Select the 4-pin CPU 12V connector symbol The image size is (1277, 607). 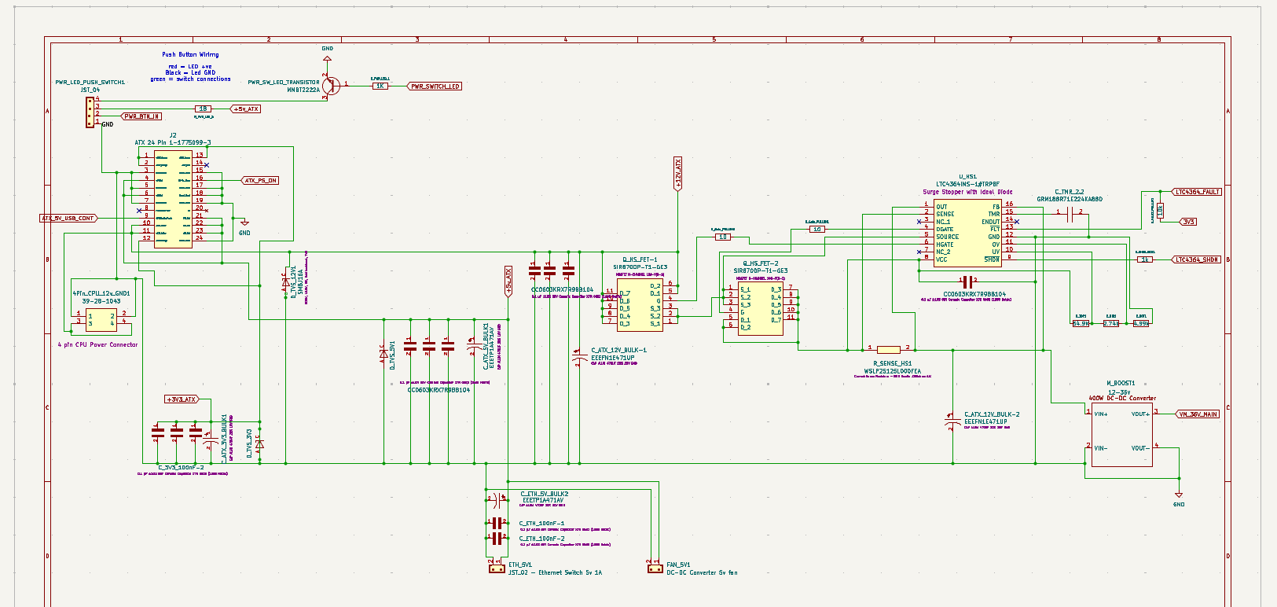pyautogui.click(x=101, y=319)
